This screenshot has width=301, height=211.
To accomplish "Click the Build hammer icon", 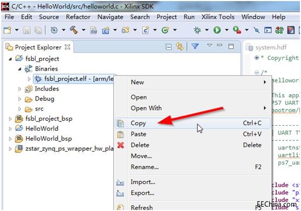I will [x=74, y=30].
